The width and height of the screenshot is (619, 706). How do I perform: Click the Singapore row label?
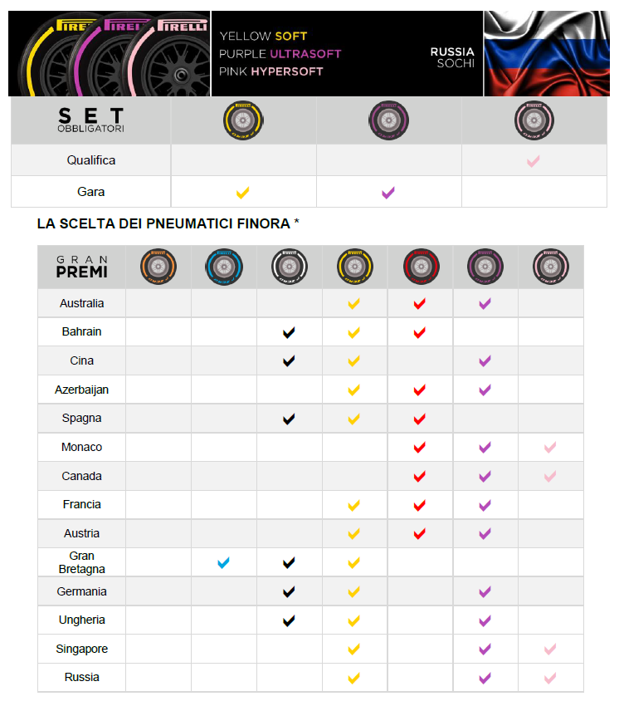(82, 649)
